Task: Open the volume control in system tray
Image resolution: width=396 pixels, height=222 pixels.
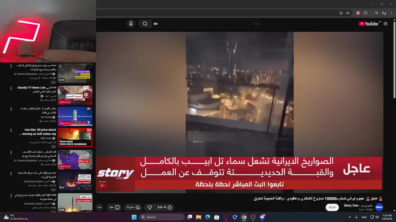Action: [x=377, y=217]
